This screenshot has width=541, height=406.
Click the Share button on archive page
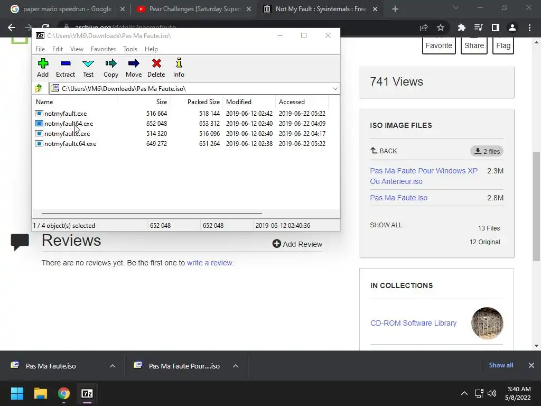(474, 45)
